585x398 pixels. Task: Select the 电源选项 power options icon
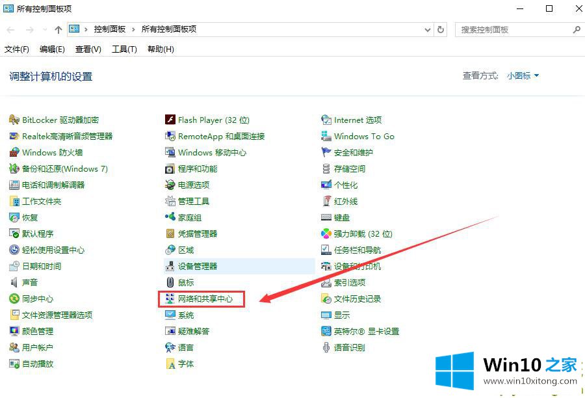click(170, 185)
